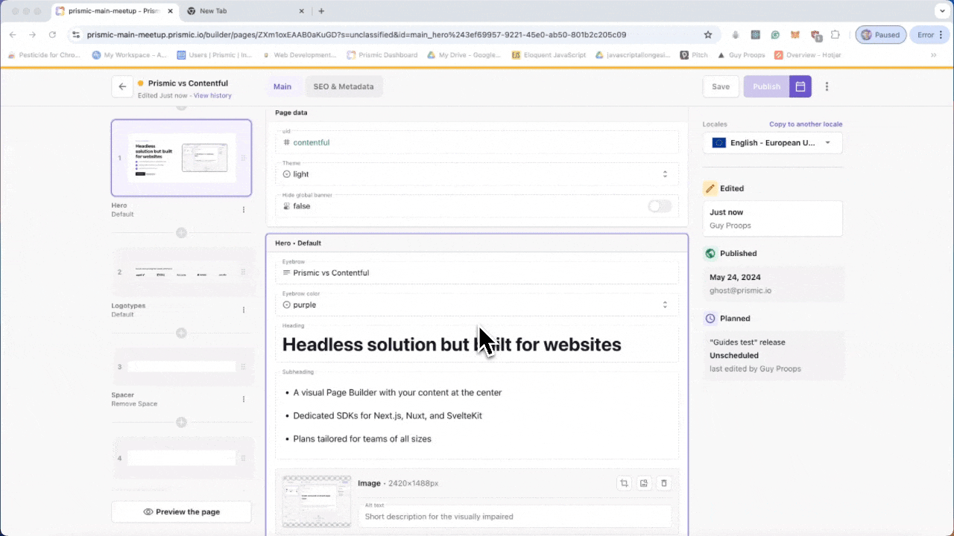Bookmark page with star icon

pos(708,34)
